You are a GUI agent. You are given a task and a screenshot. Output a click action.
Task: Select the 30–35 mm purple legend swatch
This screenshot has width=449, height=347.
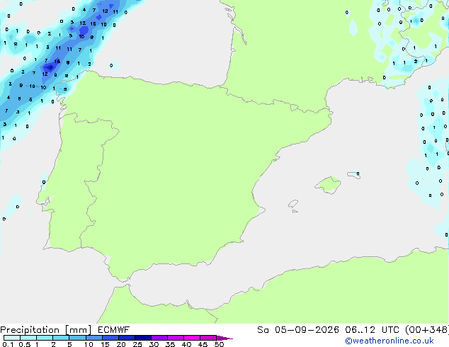pos(159,338)
